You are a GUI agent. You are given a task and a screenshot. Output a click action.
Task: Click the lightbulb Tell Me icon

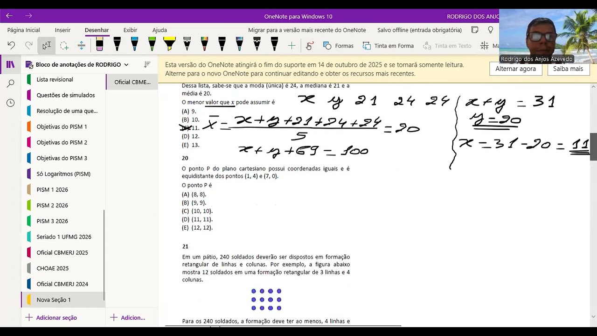[491, 30]
